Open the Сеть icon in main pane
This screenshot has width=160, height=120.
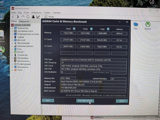[136, 26]
